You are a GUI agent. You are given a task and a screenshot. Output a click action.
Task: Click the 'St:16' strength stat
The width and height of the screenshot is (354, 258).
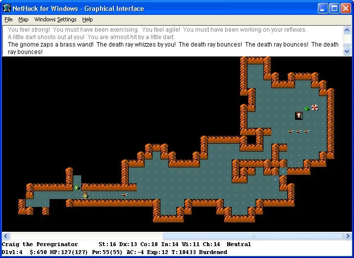(x=107, y=244)
